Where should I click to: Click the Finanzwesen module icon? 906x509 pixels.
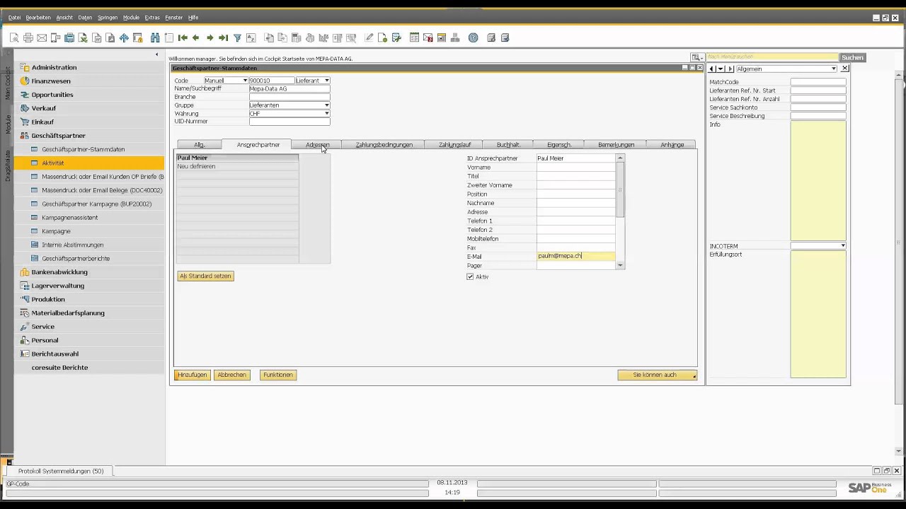(25, 81)
